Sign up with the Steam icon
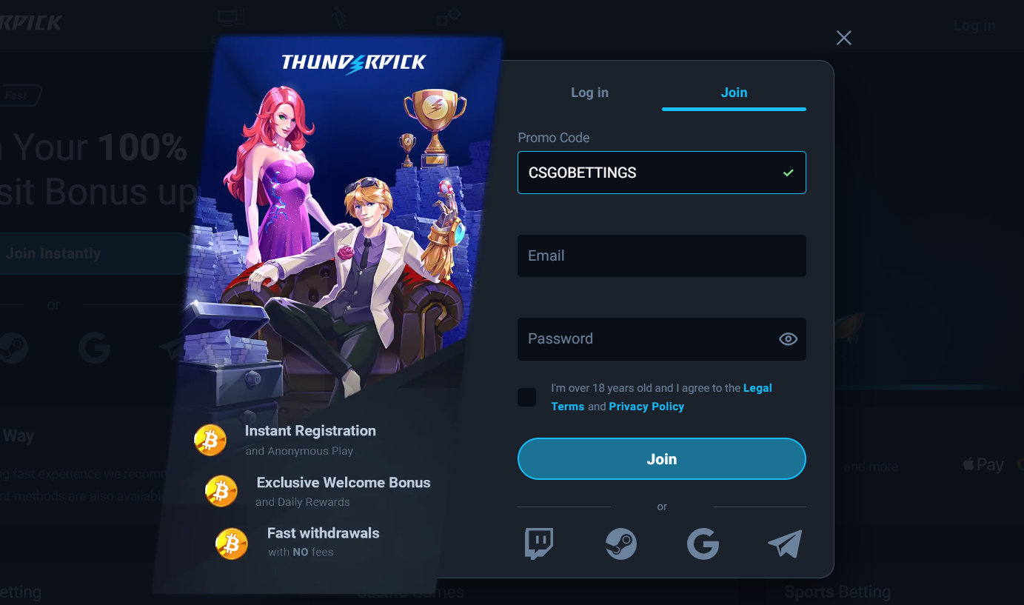1024x605 pixels. (620, 544)
